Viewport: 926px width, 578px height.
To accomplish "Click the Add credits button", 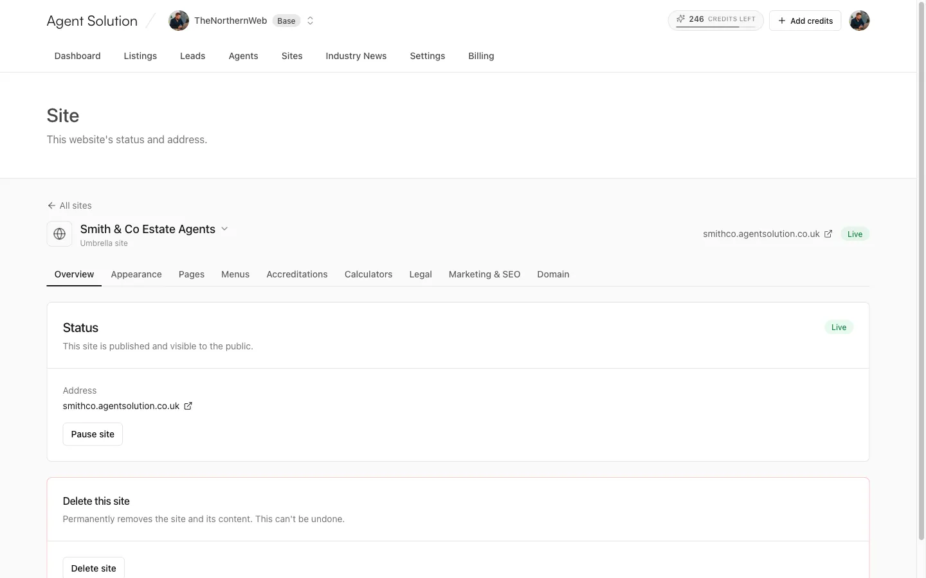I will (805, 21).
